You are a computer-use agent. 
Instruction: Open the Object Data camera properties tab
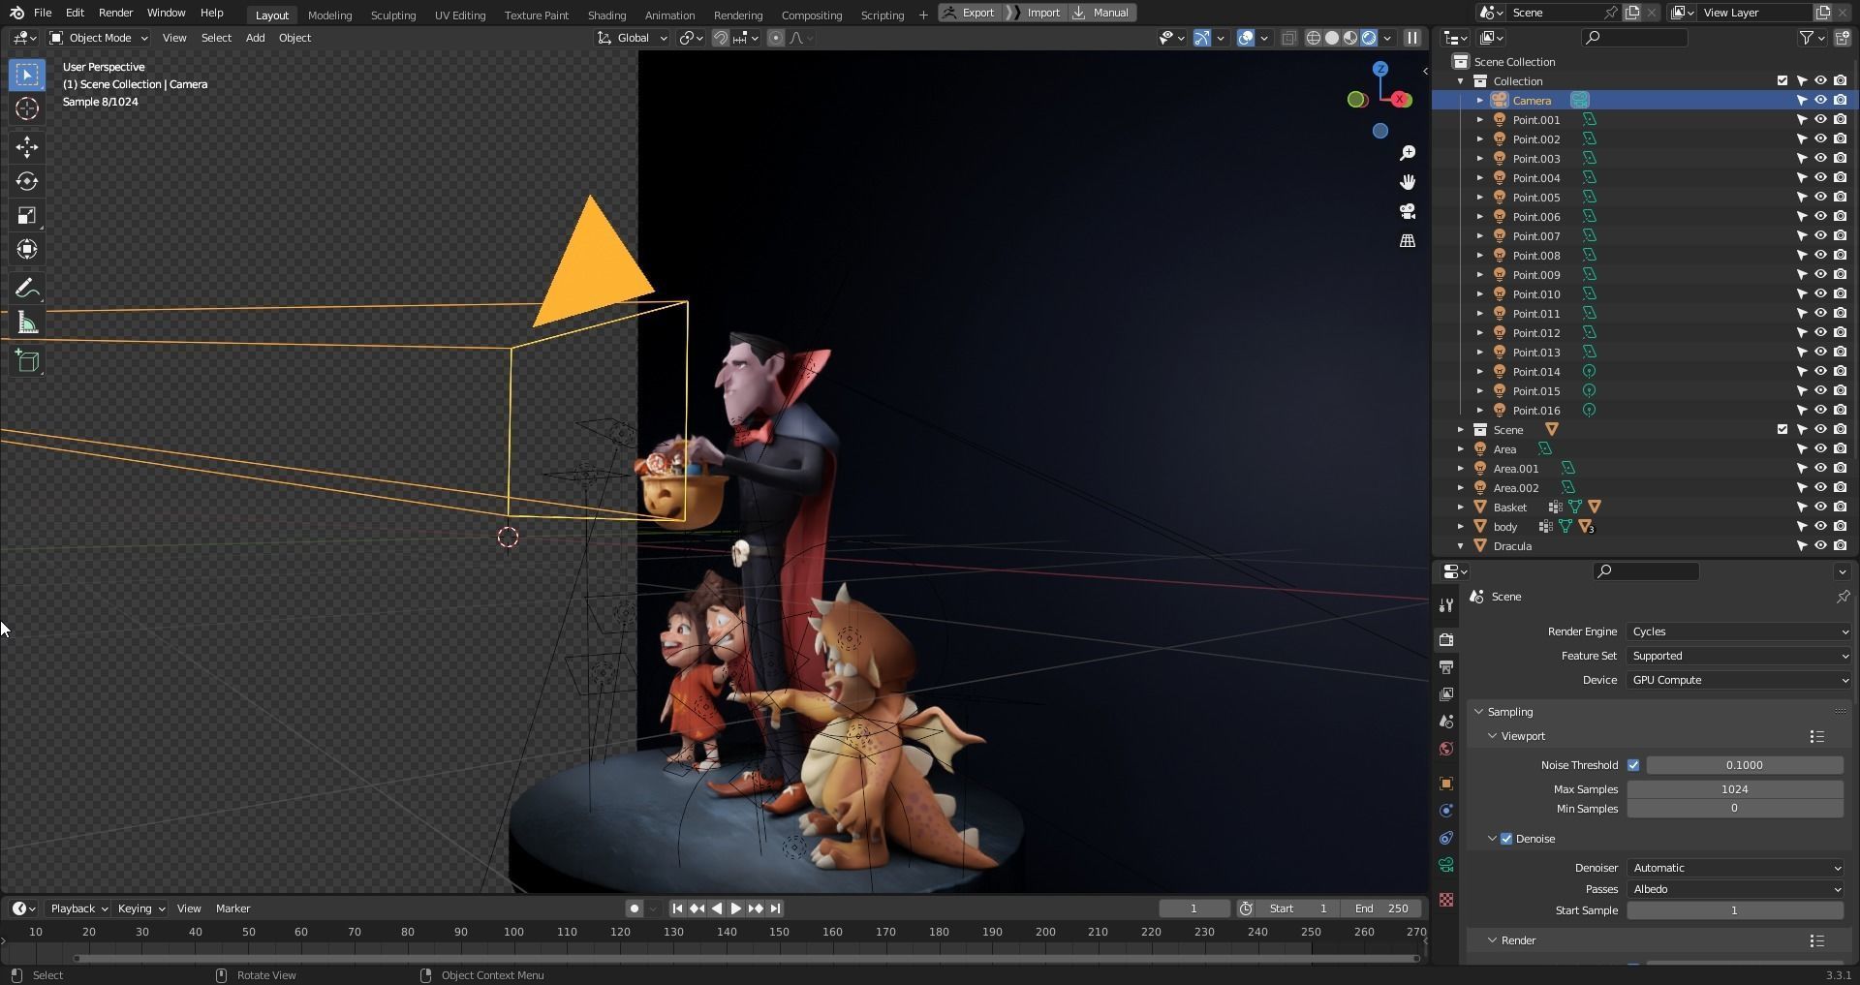click(1446, 865)
